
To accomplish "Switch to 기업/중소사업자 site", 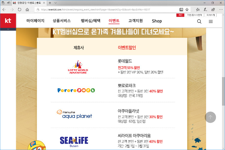I will [x=194, y=15].
